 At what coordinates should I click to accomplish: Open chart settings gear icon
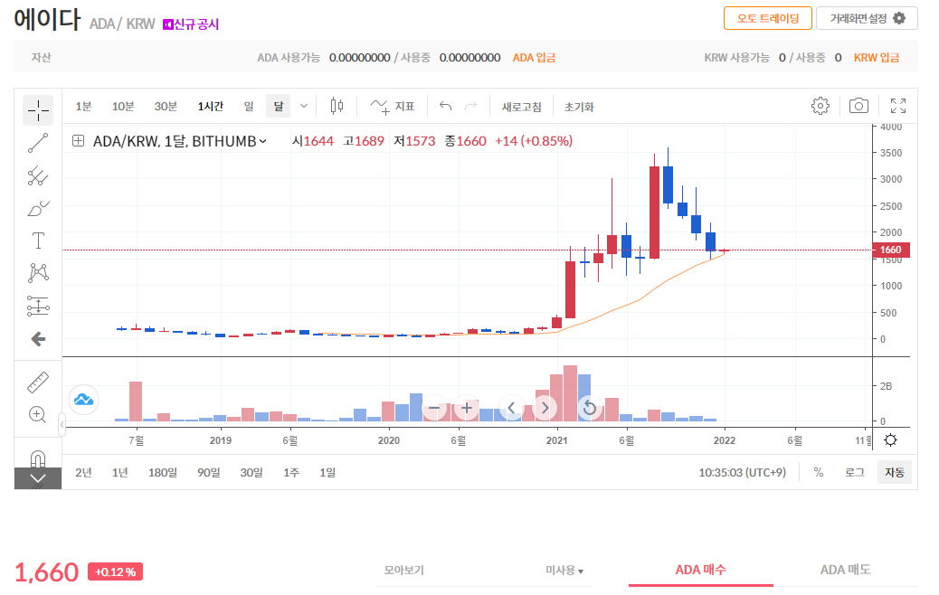click(820, 106)
